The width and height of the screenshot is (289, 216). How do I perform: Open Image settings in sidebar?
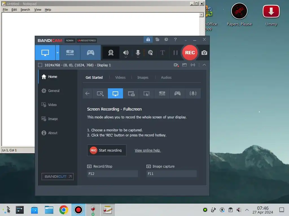coord(58,119)
